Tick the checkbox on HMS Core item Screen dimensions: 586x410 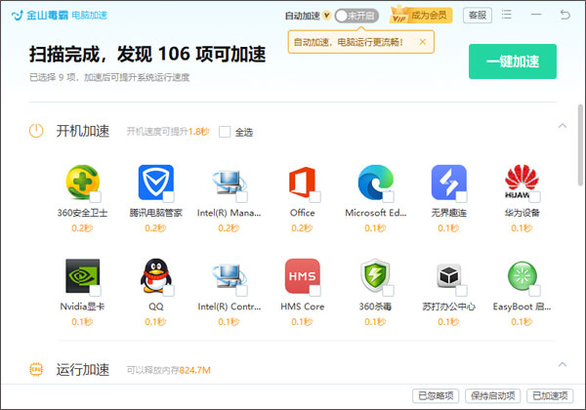click(315, 291)
